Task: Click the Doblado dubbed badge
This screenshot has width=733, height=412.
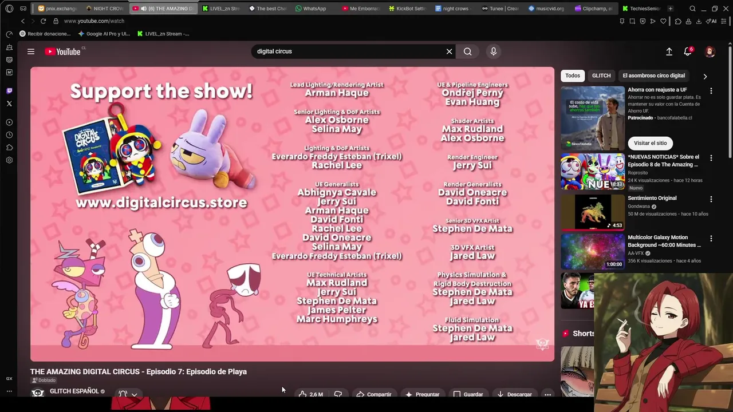Action: [44, 380]
